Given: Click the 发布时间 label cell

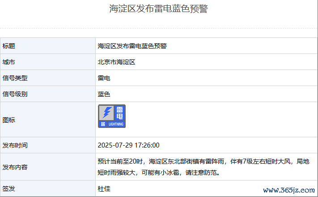Looking at the screenshot, I should click(x=48, y=145).
